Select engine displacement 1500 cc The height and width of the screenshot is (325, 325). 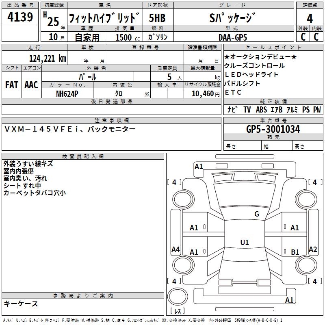pos(128,37)
